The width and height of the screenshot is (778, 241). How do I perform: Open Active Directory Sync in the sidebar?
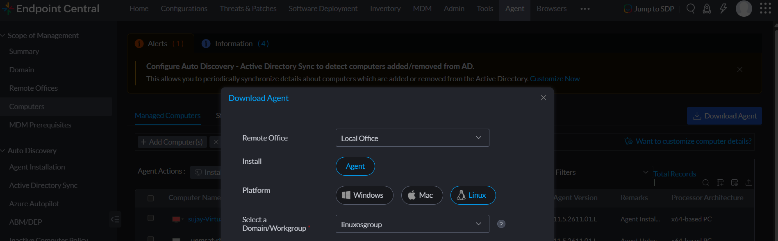pyautogui.click(x=43, y=185)
